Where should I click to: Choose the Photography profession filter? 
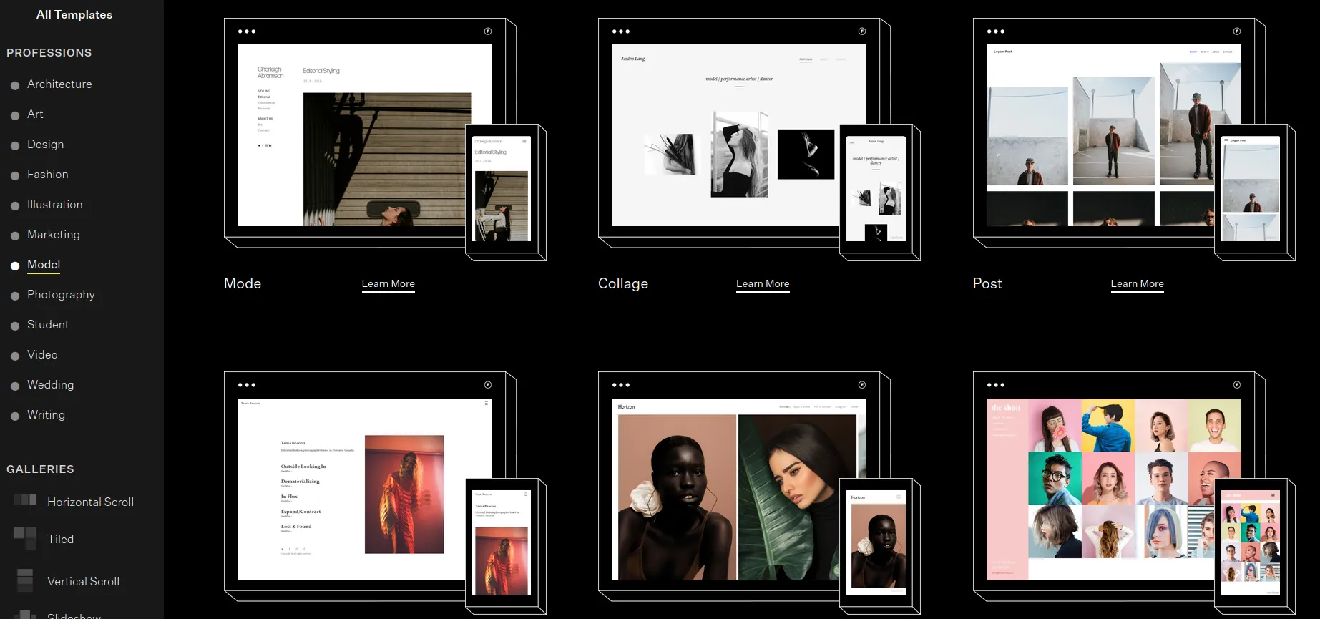[61, 294]
